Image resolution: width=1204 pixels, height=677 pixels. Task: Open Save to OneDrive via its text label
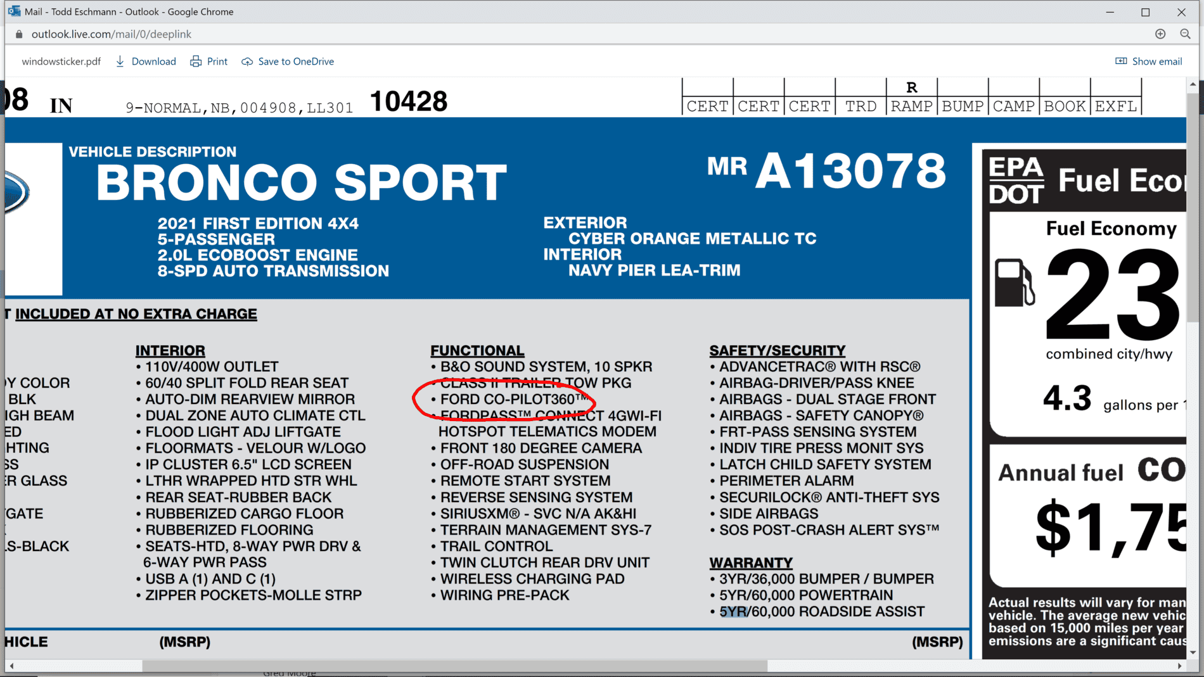[296, 61]
